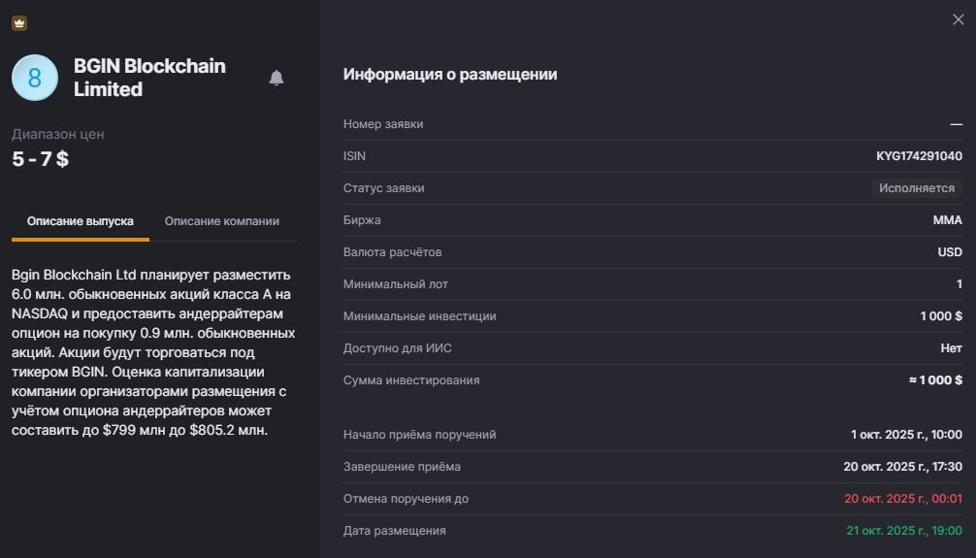Image resolution: width=976 pixels, height=558 pixels.
Task: Click the gold crown premium icon
Action: point(19,23)
